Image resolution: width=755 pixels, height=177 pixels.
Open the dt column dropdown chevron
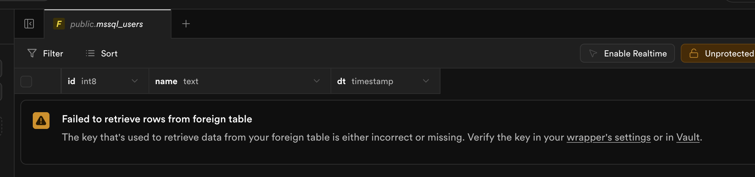[426, 81]
